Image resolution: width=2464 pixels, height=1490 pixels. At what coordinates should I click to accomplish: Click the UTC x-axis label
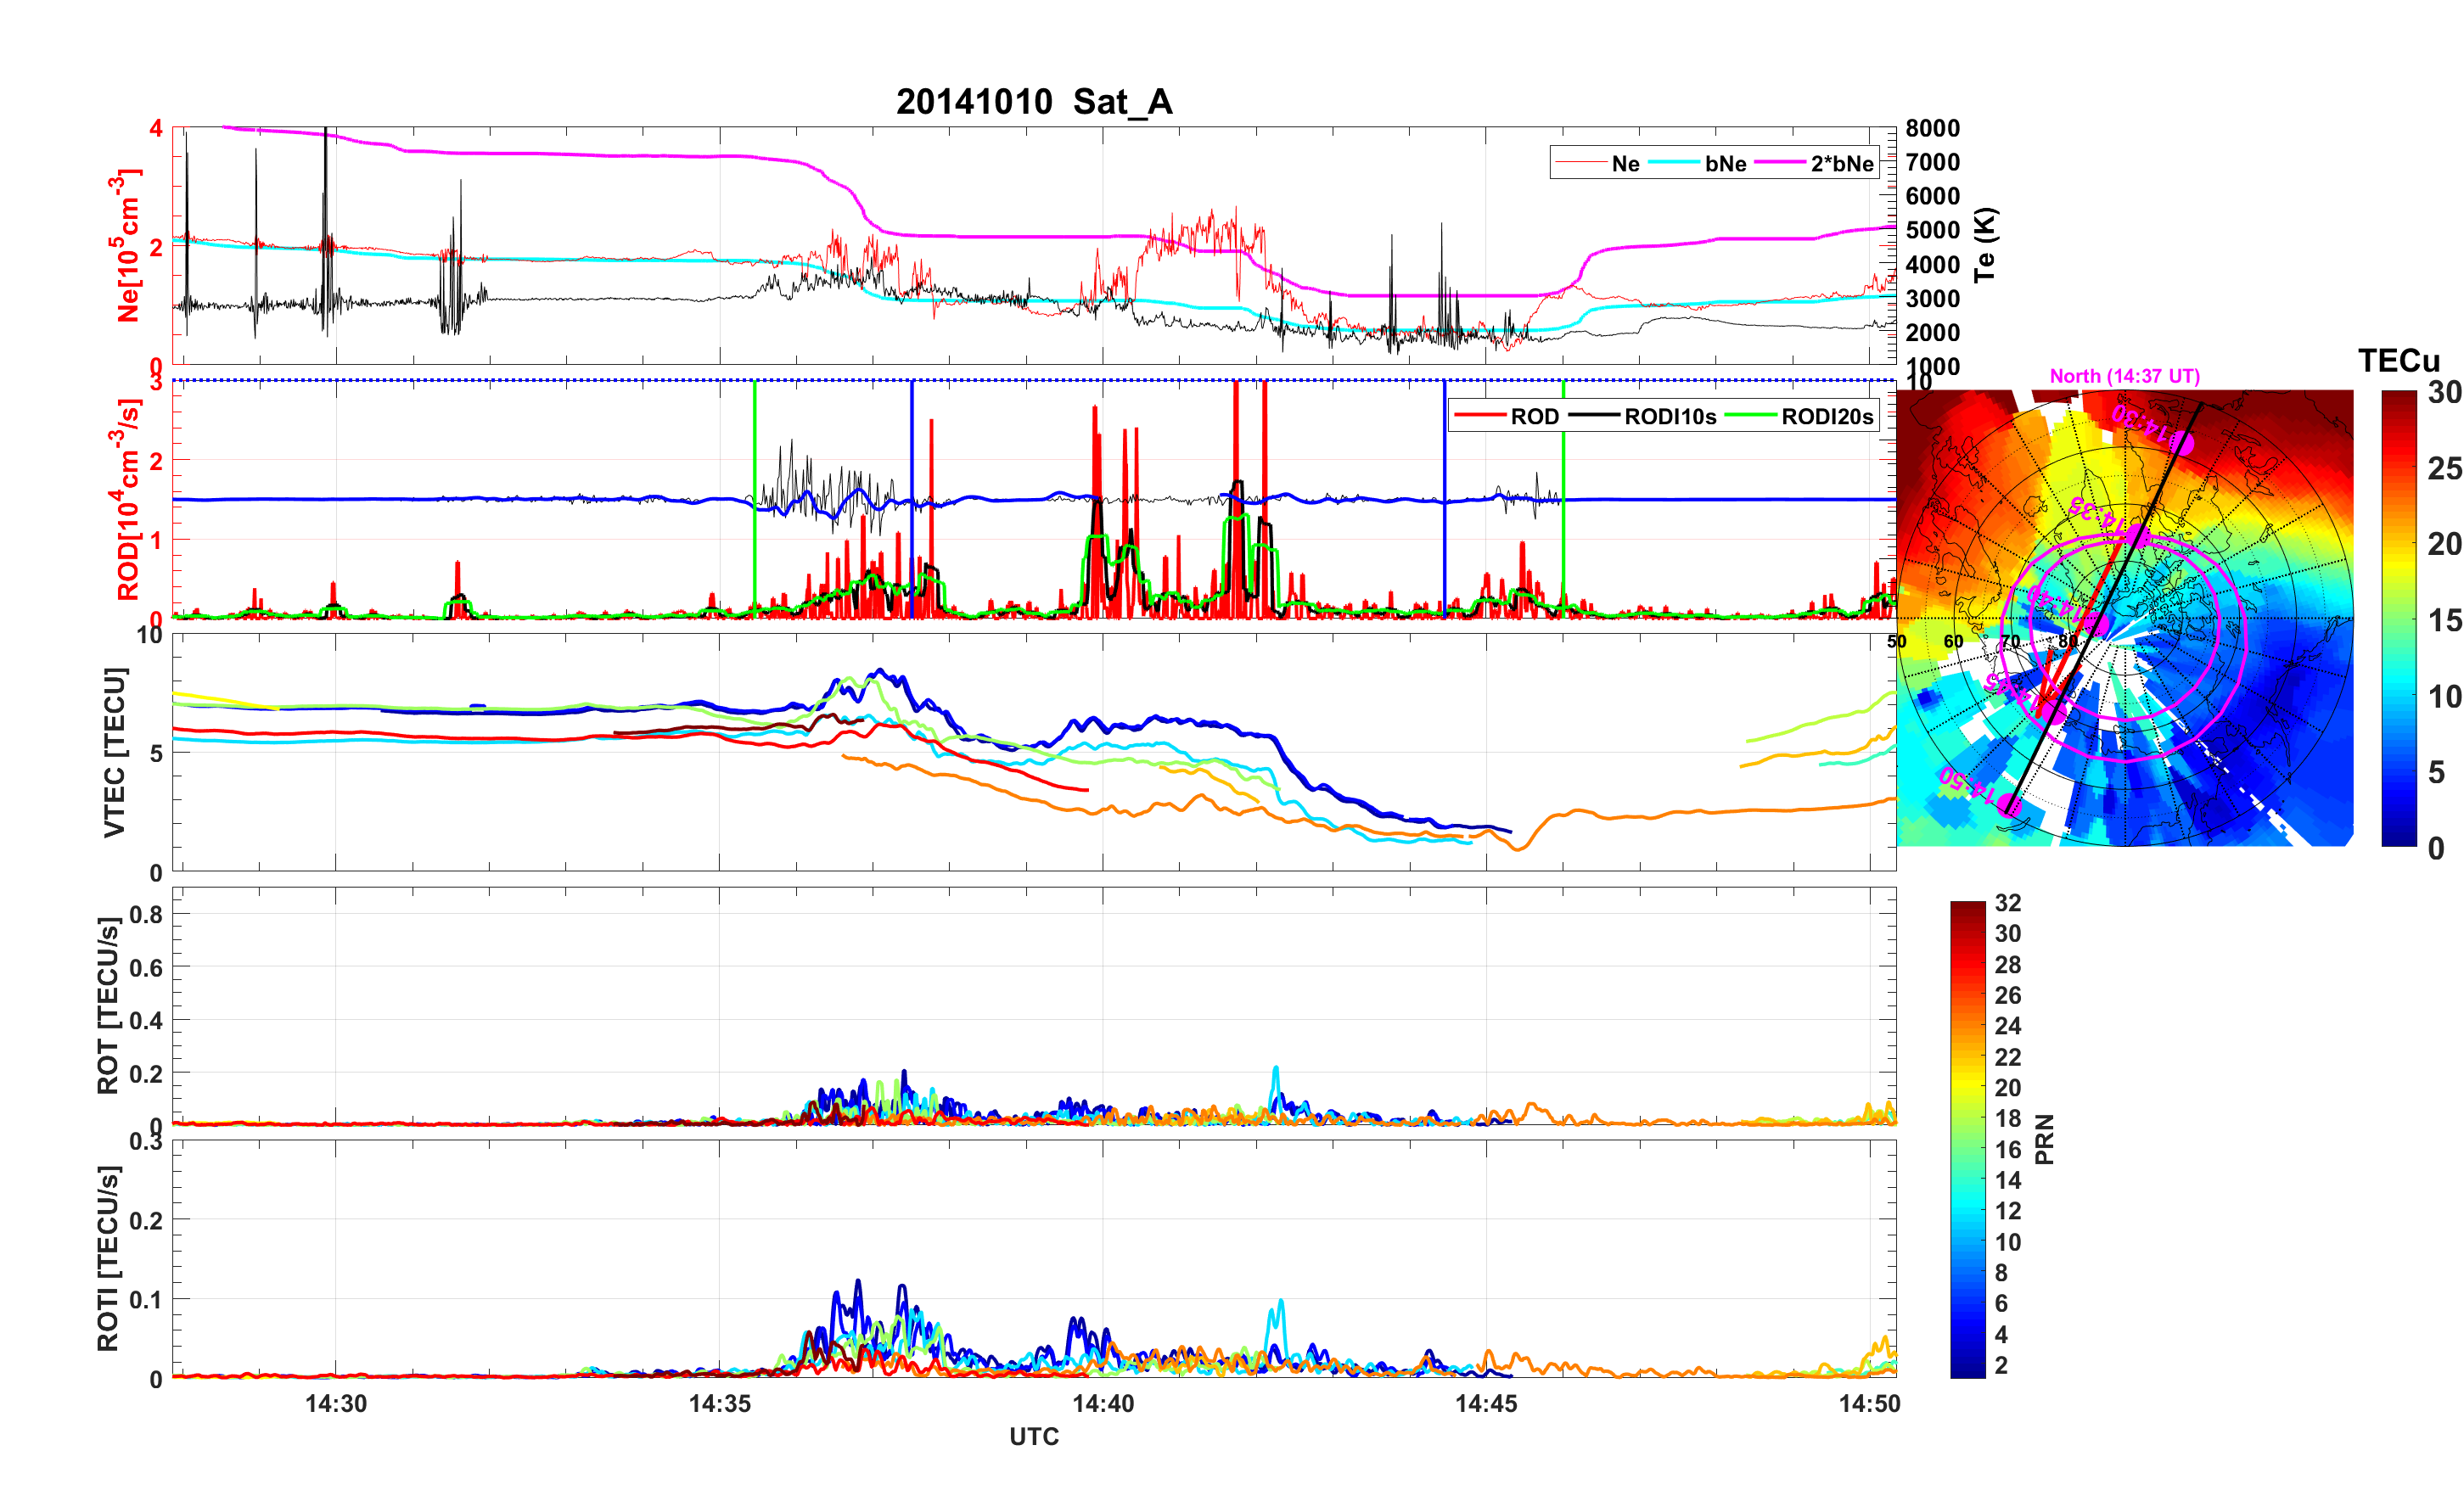[1034, 1437]
